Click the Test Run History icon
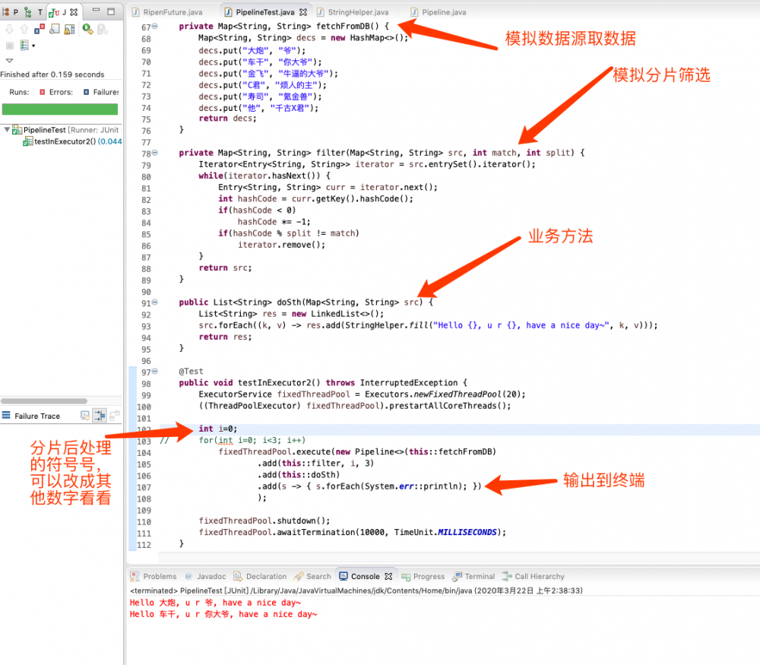 (x=24, y=46)
